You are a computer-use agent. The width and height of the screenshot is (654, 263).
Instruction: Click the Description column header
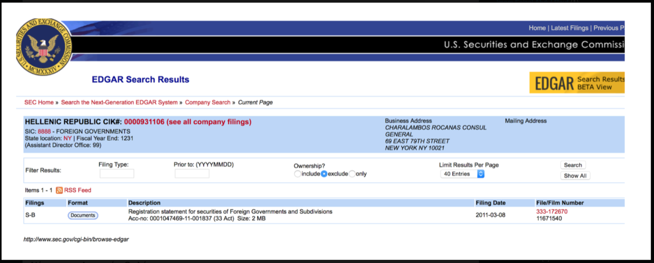pyautogui.click(x=144, y=203)
